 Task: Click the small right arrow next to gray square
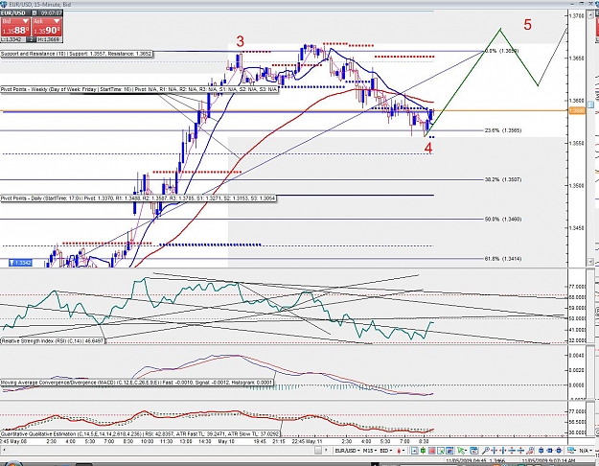coord(326,451)
